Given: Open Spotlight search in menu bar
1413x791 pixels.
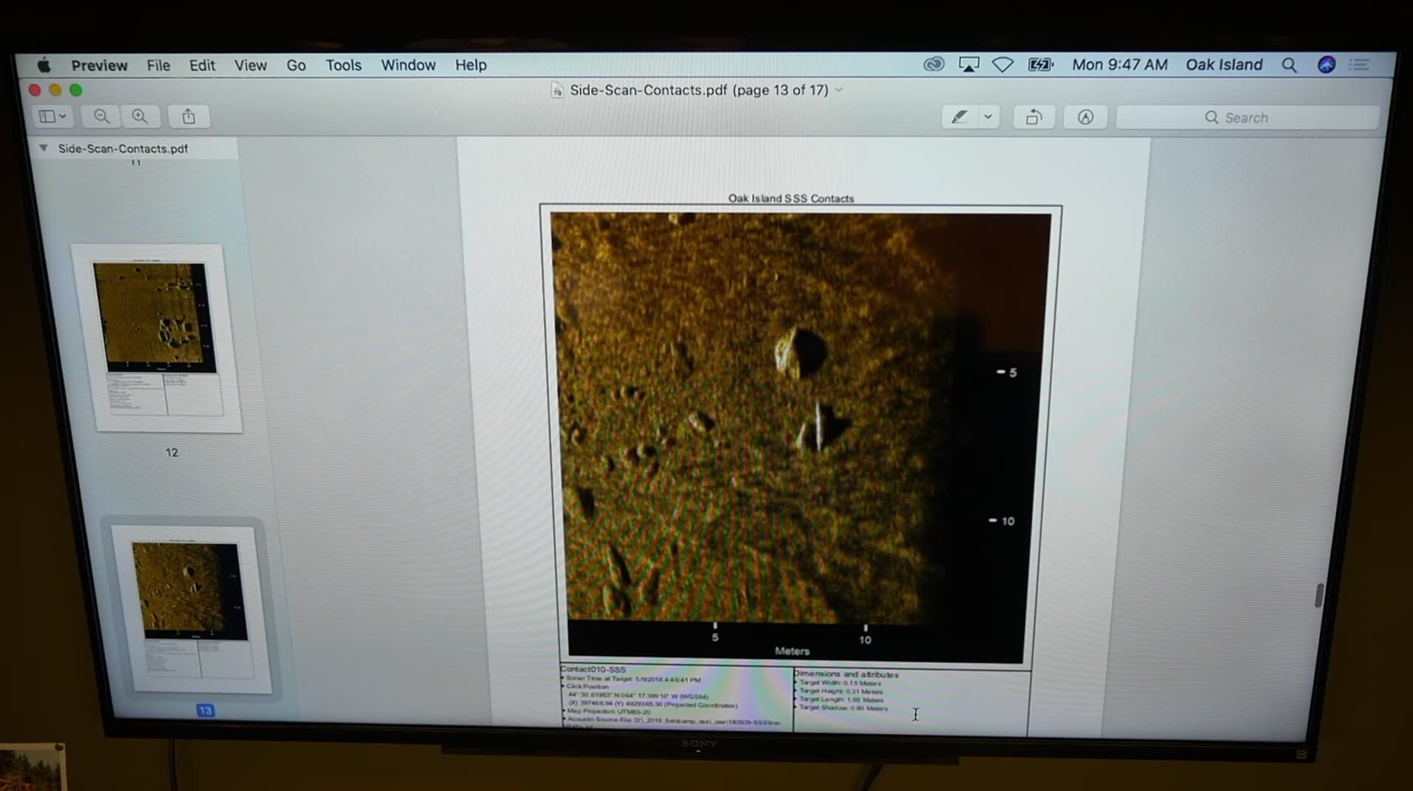Looking at the screenshot, I should click(1289, 65).
